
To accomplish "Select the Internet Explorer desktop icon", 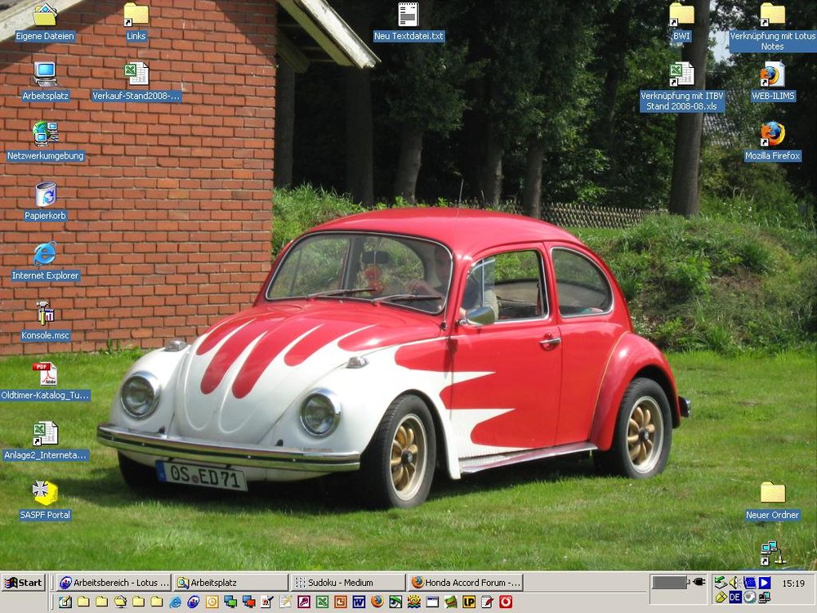I will (x=46, y=254).
